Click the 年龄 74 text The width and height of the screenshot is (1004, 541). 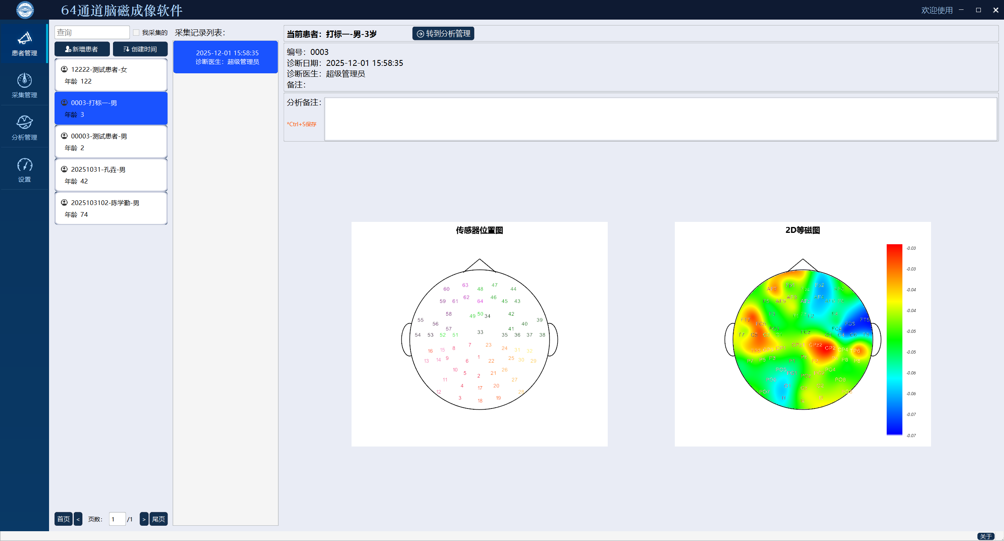(x=76, y=214)
